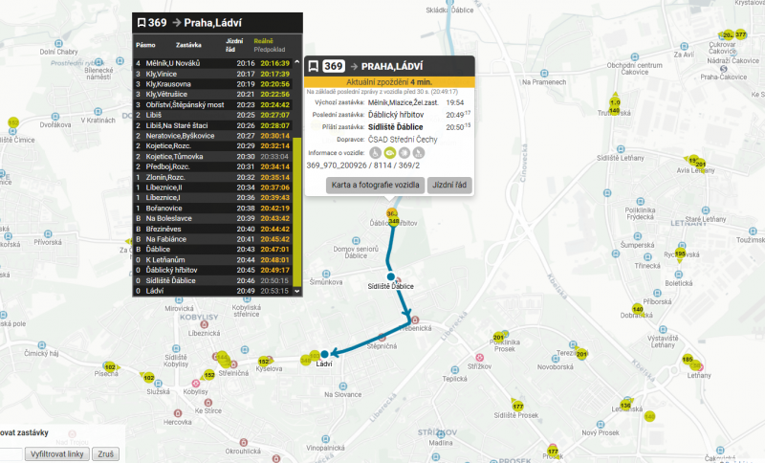
Task: Click the Na Pramenech bus stop icon
Action: tap(544, 74)
